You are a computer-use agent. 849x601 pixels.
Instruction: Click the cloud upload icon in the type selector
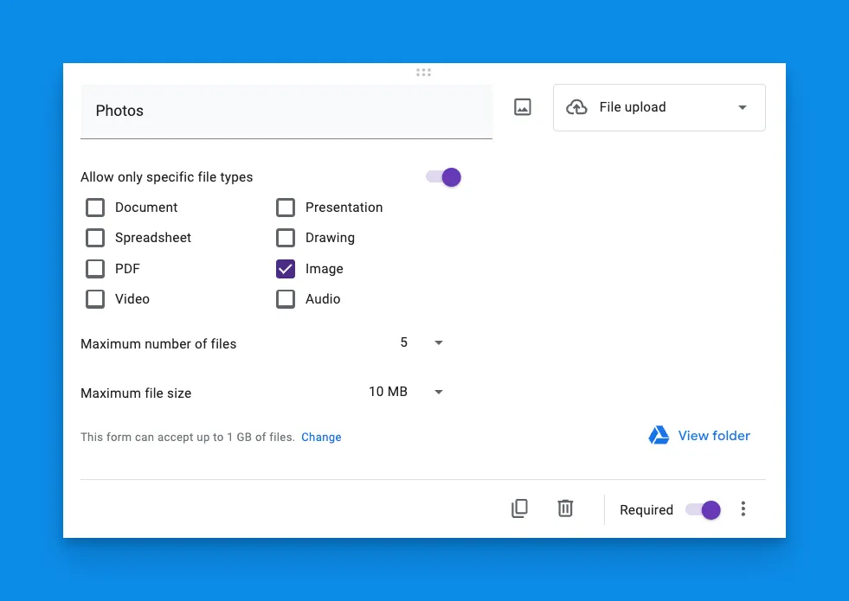point(576,107)
